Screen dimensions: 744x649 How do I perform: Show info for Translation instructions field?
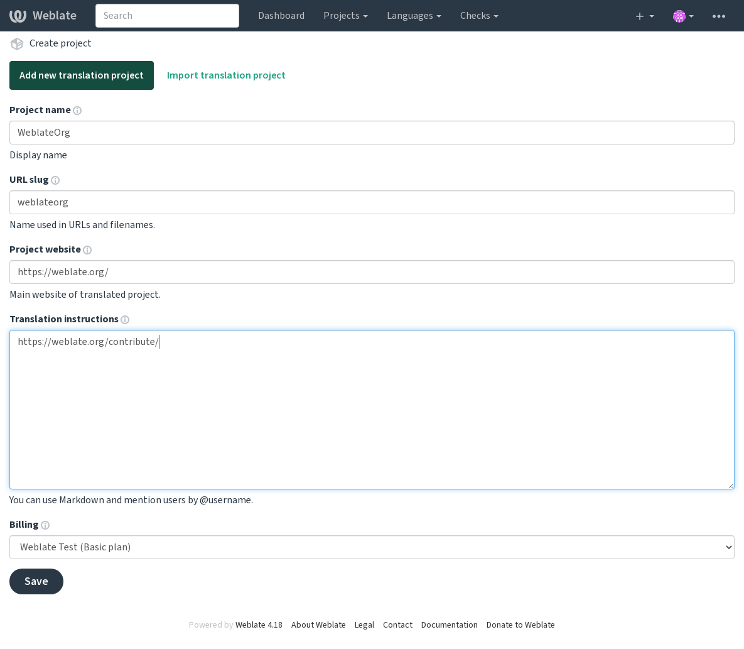125,320
